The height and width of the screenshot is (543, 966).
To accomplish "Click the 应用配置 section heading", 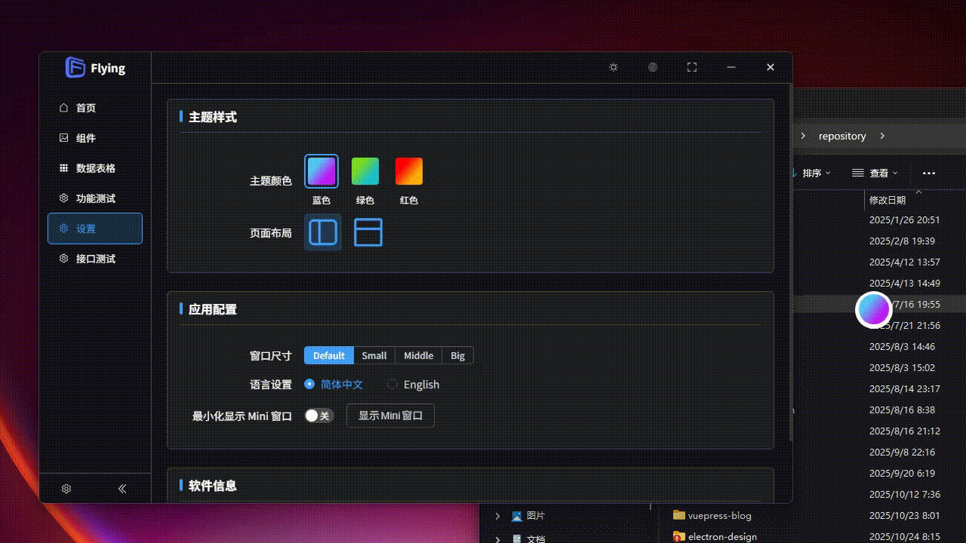I will tap(213, 309).
